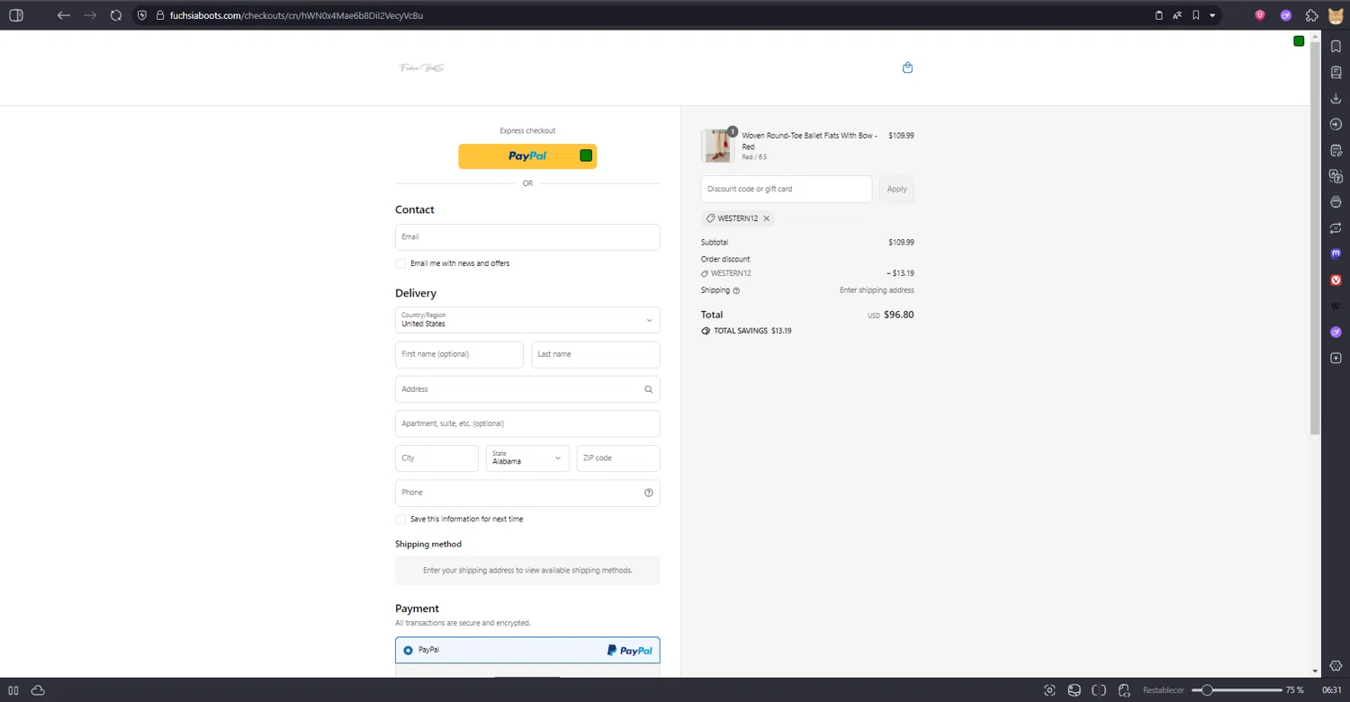
Task: Capture page with the screenshot icon
Action: point(1049,690)
